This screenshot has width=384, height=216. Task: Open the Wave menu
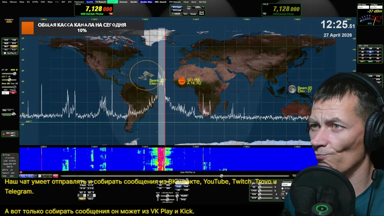[22, 2]
